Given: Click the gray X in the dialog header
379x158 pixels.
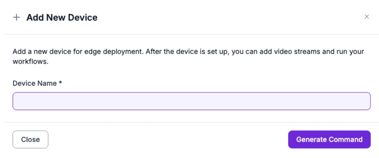Looking at the screenshot, I should click(x=367, y=17).
